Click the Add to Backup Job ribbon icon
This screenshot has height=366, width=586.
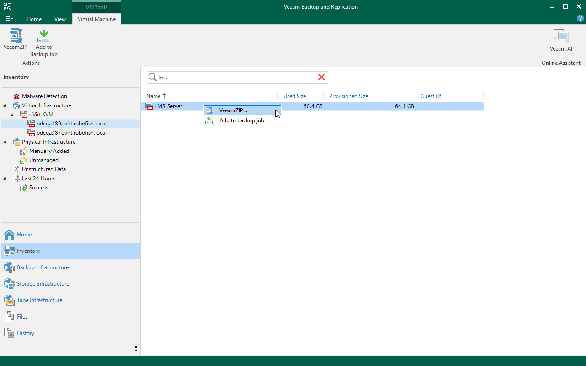coord(44,36)
